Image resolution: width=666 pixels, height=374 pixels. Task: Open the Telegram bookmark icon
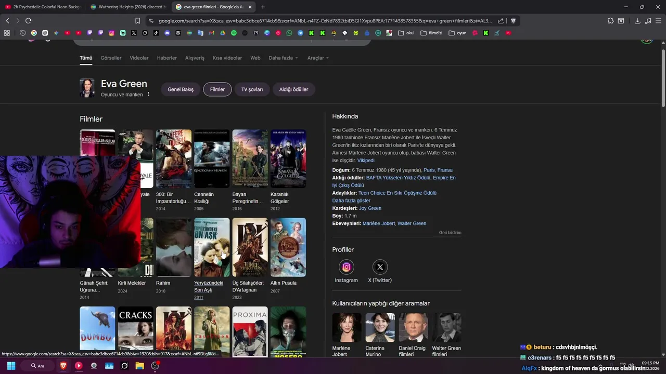pos(300,33)
